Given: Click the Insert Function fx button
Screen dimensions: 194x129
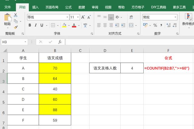Looking at the screenshot, I should pos(60,42).
